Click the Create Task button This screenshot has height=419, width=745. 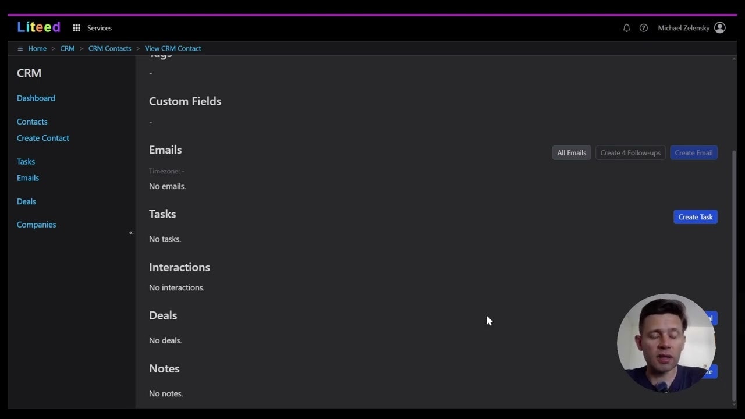[695, 216]
